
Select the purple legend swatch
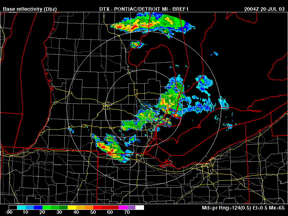click(131, 208)
